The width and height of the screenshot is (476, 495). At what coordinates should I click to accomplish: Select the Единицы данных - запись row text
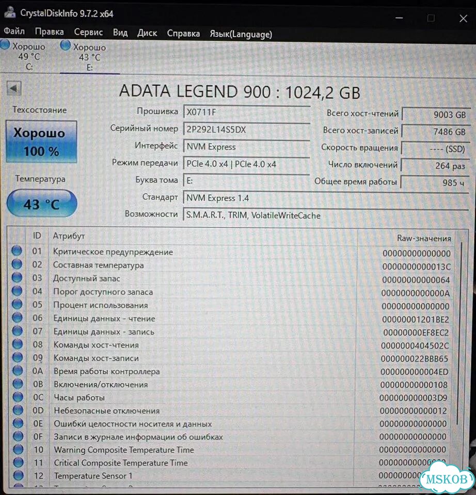point(104,332)
